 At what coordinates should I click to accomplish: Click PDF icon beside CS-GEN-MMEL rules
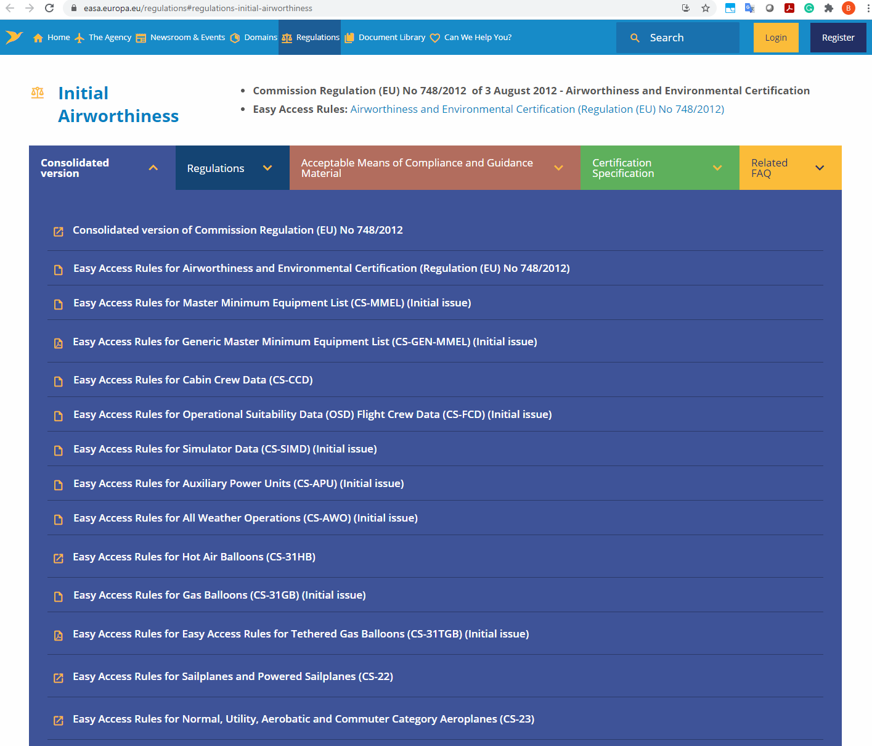[59, 343]
